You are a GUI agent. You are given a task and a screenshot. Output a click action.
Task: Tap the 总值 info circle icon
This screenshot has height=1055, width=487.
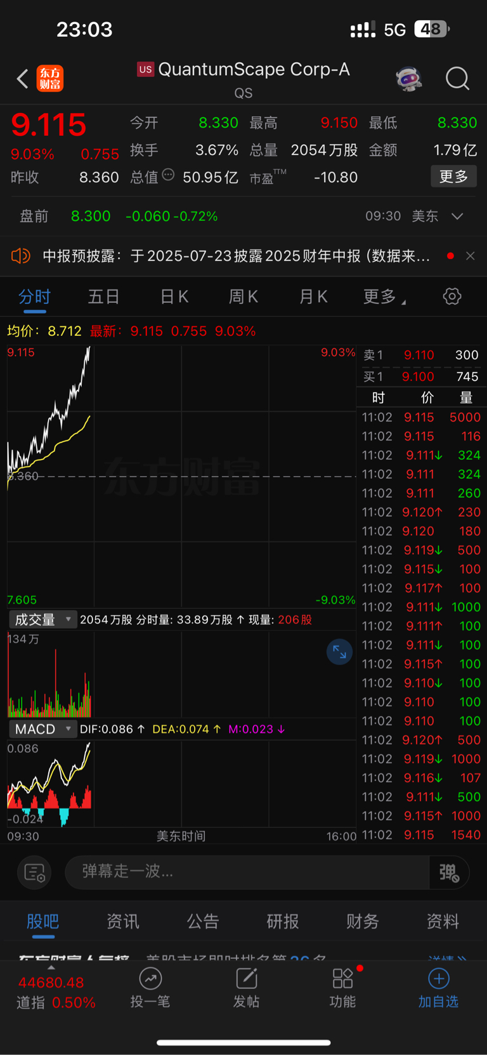click(x=168, y=175)
